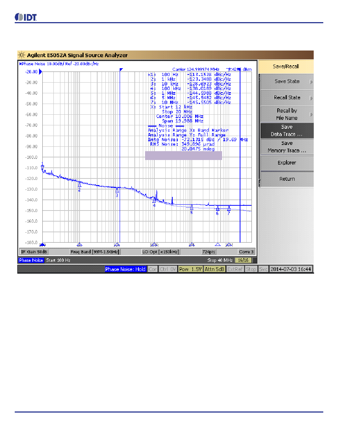Select marker 1 at trace start
The height and width of the screenshot is (438, 338).
(42, 166)
